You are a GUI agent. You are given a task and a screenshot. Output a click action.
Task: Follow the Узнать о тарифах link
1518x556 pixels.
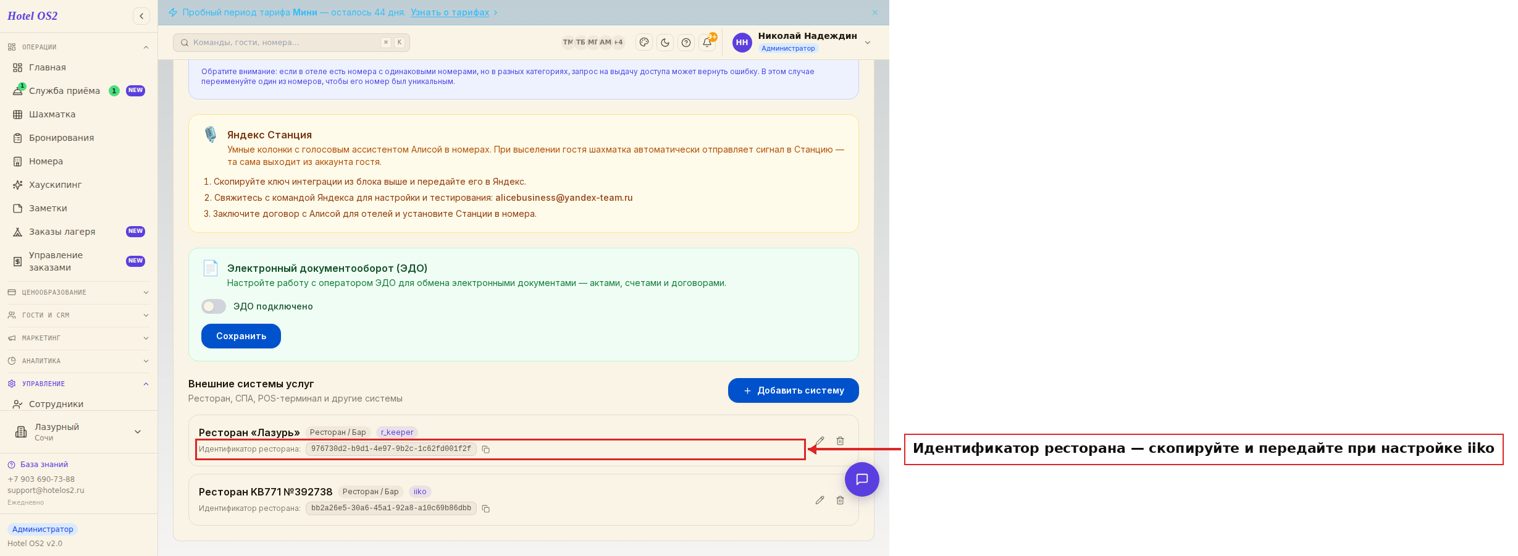click(450, 12)
